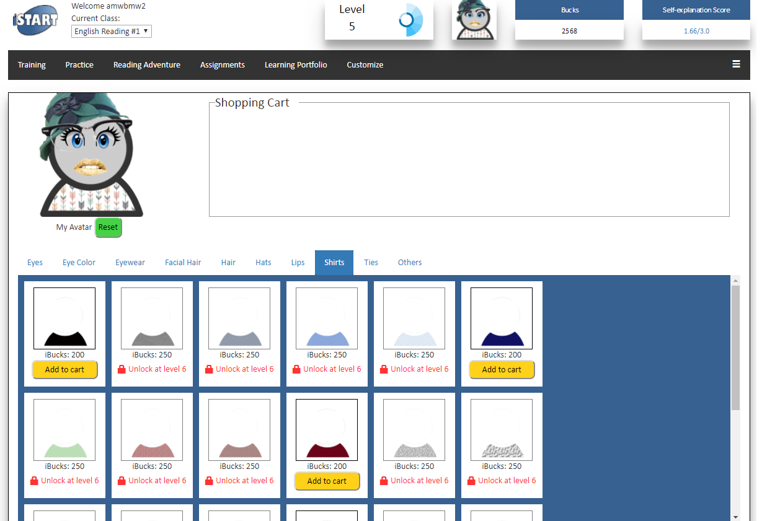Viewport: 762px width, 521px height.
Task: Select the navy blue shirt thumbnail
Action: (x=501, y=318)
